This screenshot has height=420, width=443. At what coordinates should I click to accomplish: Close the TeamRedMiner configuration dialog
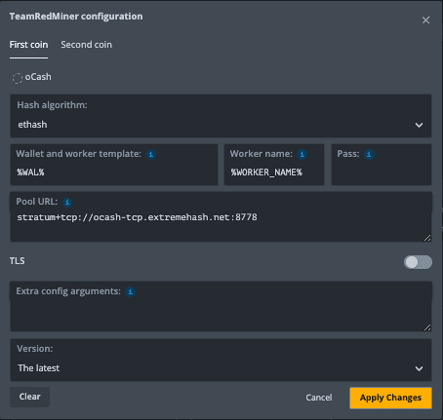coord(425,20)
